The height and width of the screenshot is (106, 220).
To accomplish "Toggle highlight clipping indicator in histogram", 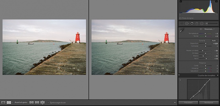I will pyautogui.click(x=217, y=1).
